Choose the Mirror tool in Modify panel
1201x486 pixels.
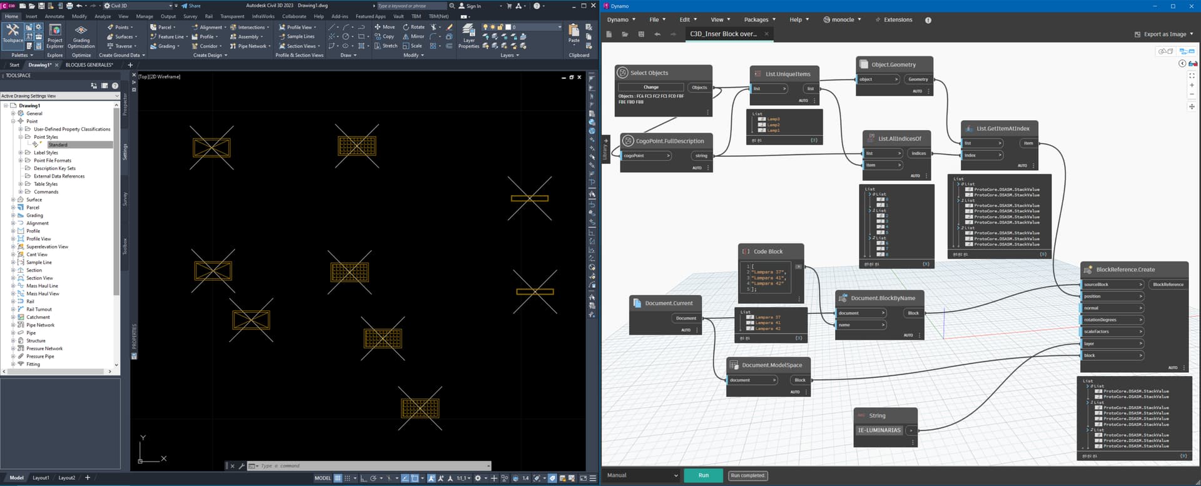point(413,36)
